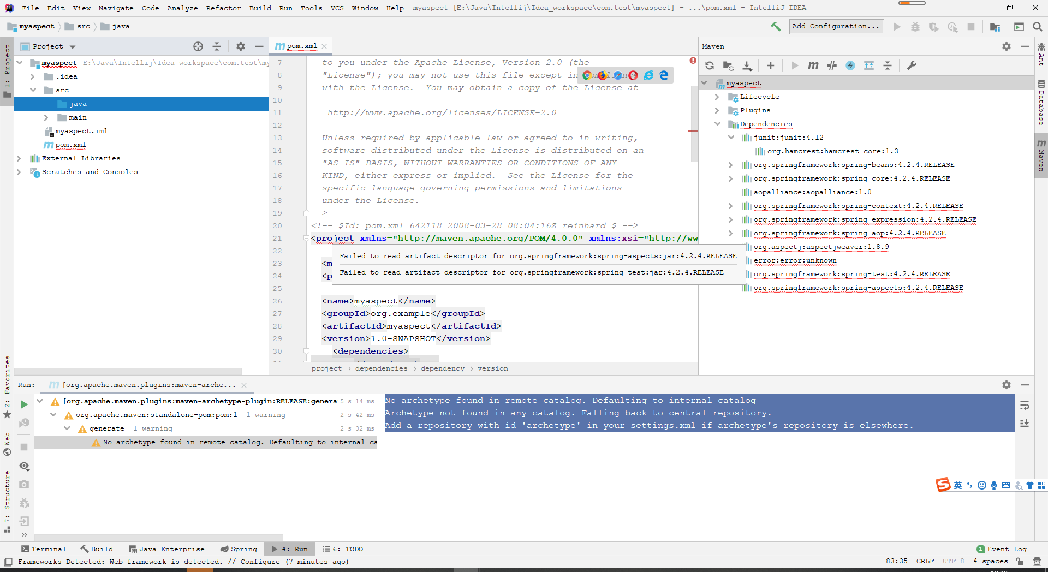
Task: Add Maven project with plus icon
Action: 771,65
